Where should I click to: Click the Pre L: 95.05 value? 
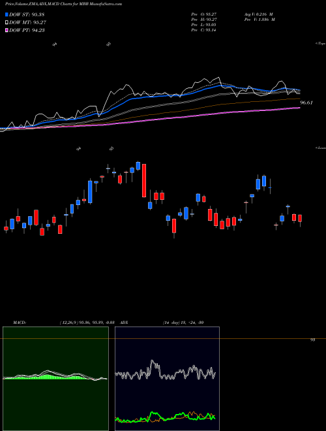[204, 25]
